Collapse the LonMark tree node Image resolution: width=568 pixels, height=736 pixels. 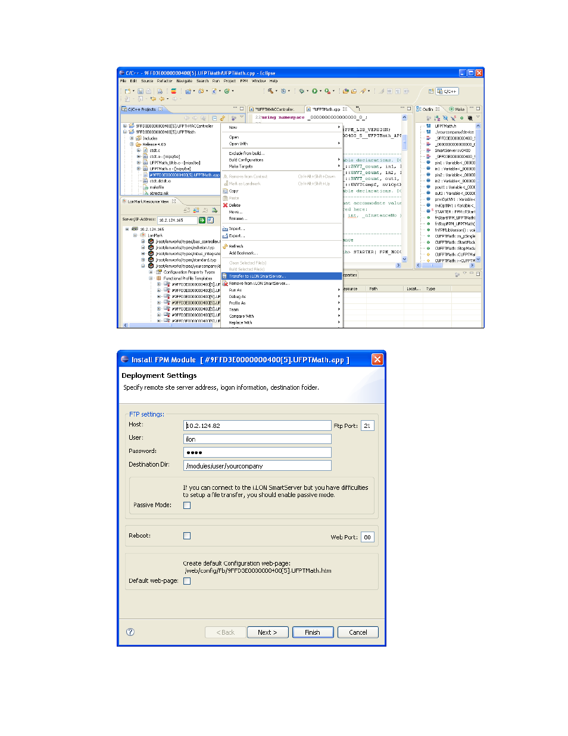pyautogui.click(x=135, y=235)
